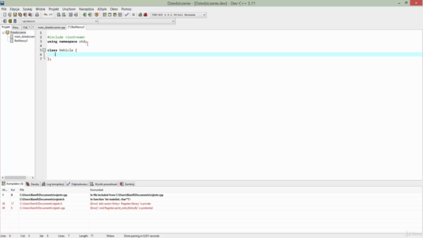Click the project panel scroll-right arrow
Viewport: 423px width, 238px height.
[32, 178]
